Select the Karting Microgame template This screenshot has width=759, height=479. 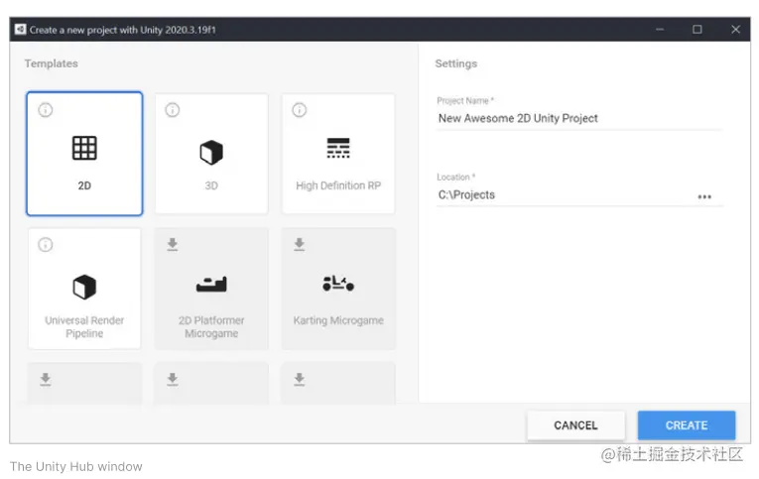click(338, 289)
